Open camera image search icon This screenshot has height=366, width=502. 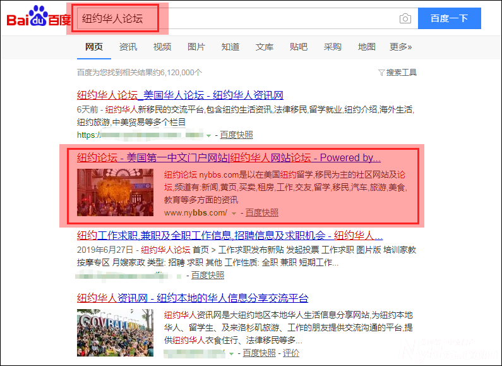[x=405, y=18]
